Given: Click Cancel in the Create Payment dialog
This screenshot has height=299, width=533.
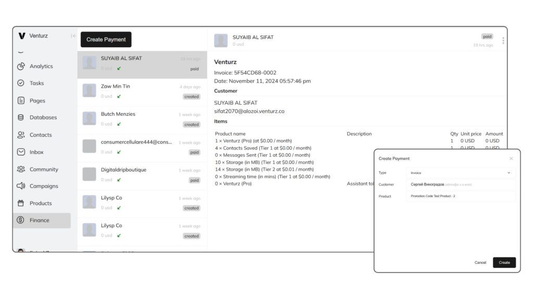Looking at the screenshot, I should (x=480, y=262).
